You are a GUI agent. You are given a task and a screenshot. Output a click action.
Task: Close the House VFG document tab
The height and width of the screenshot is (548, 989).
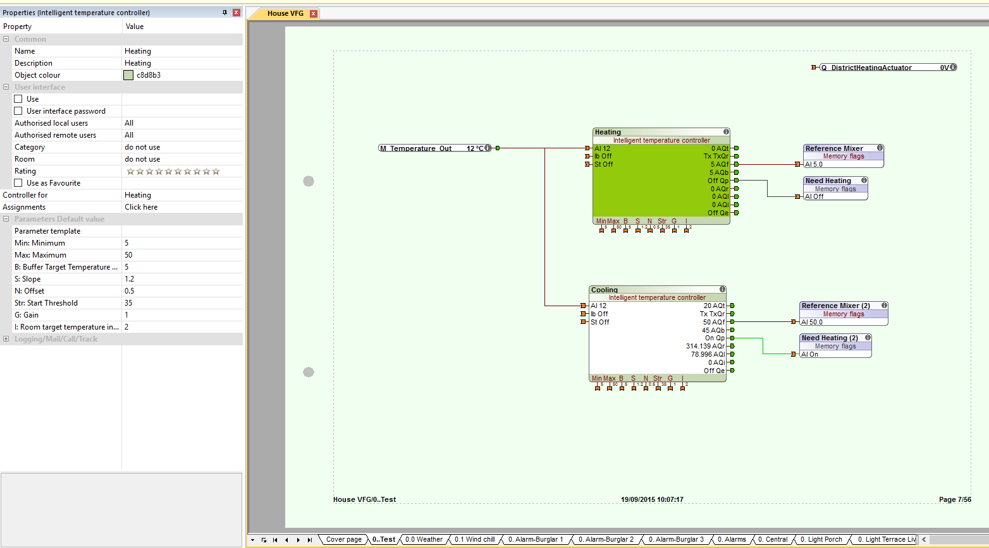(313, 13)
